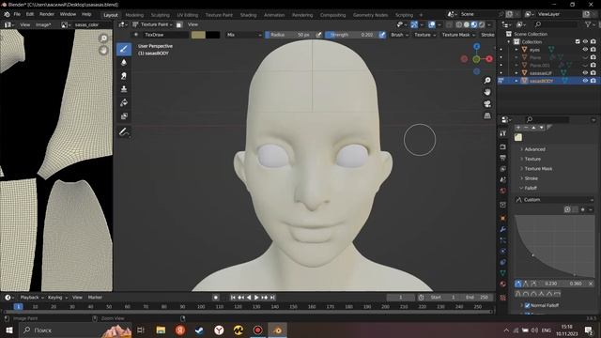Jump to the timeline end frame
601x338 pixels.
[x=272, y=298]
